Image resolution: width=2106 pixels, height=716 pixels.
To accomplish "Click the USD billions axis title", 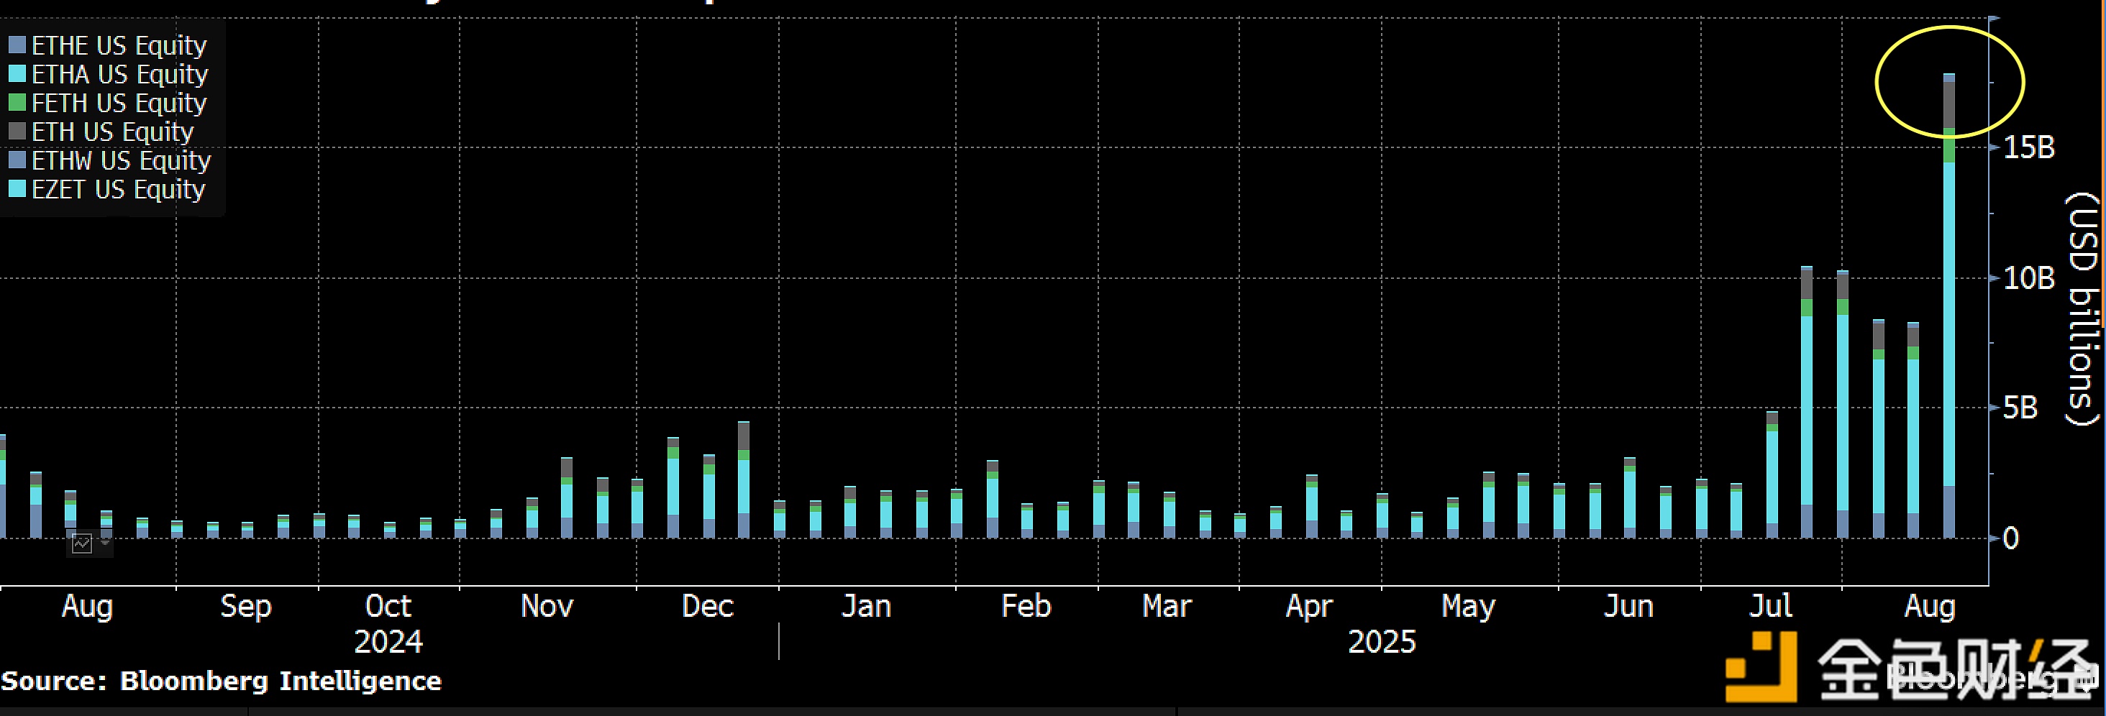I will coord(2083,309).
